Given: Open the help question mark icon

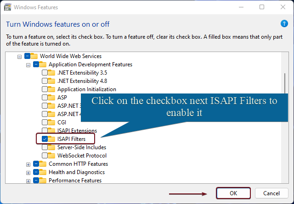Looking at the screenshot, I should 284,24.
